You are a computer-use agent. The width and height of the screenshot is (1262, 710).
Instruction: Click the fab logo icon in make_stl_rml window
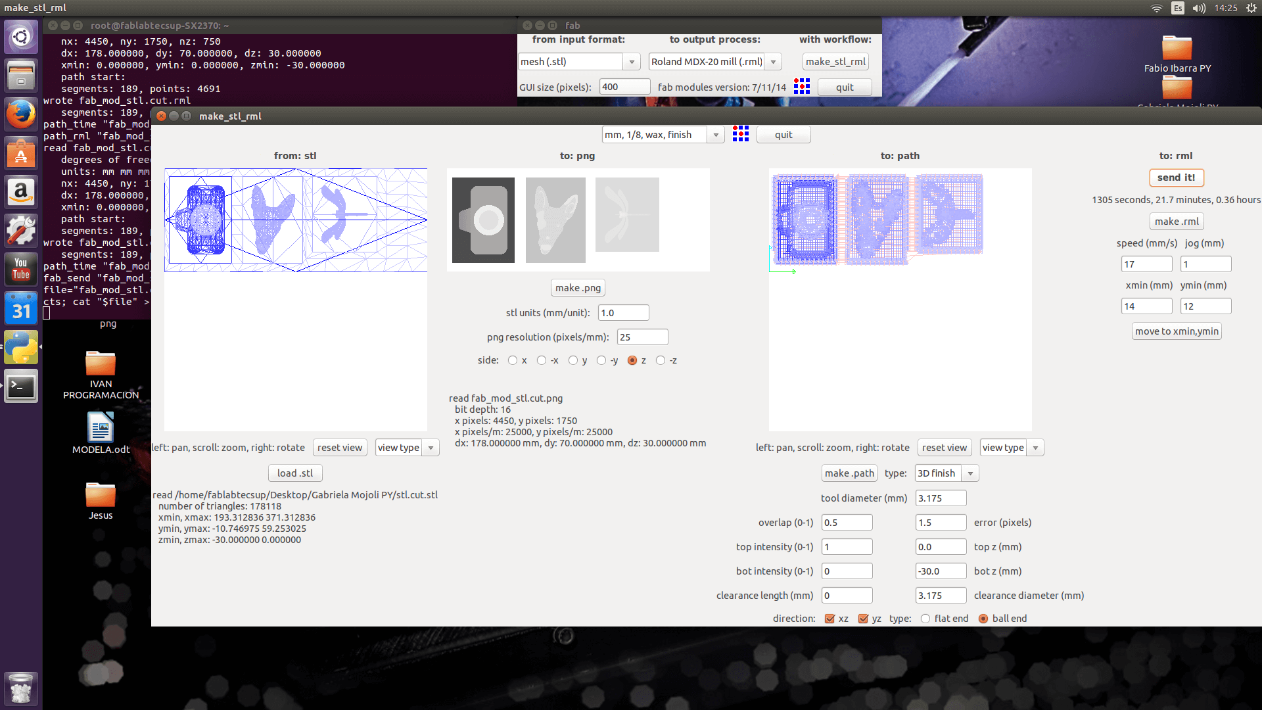click(741, 134)
